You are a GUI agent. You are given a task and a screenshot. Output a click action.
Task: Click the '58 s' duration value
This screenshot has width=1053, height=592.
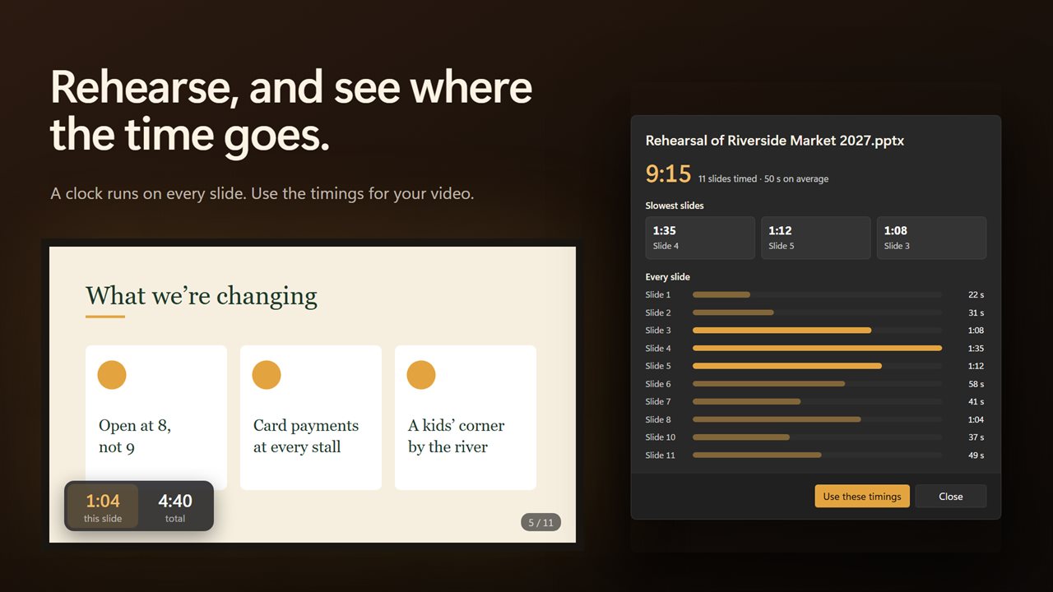[x=976, y=384]
